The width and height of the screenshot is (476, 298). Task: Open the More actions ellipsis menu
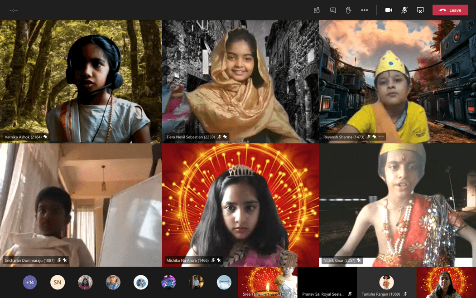[x=364, y=10]
